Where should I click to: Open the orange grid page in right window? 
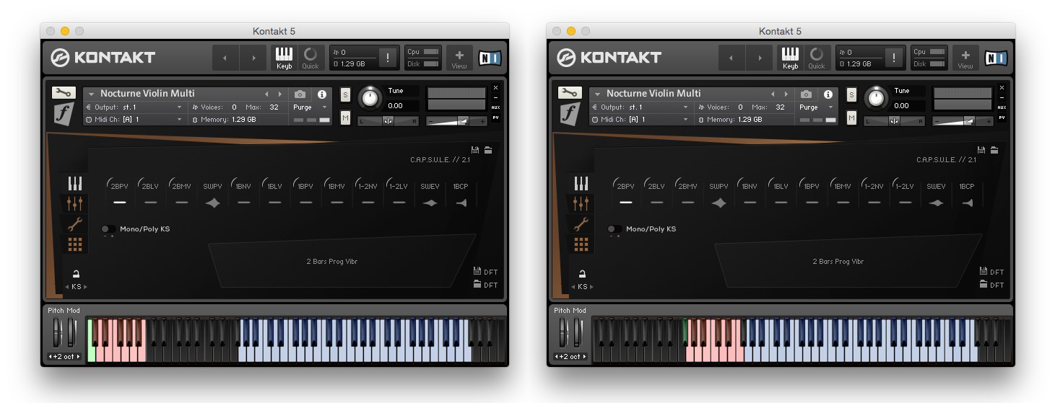click(581, 244)
